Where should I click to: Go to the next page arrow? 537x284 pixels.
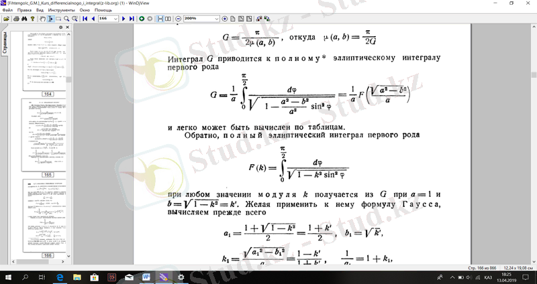point(123,19)
